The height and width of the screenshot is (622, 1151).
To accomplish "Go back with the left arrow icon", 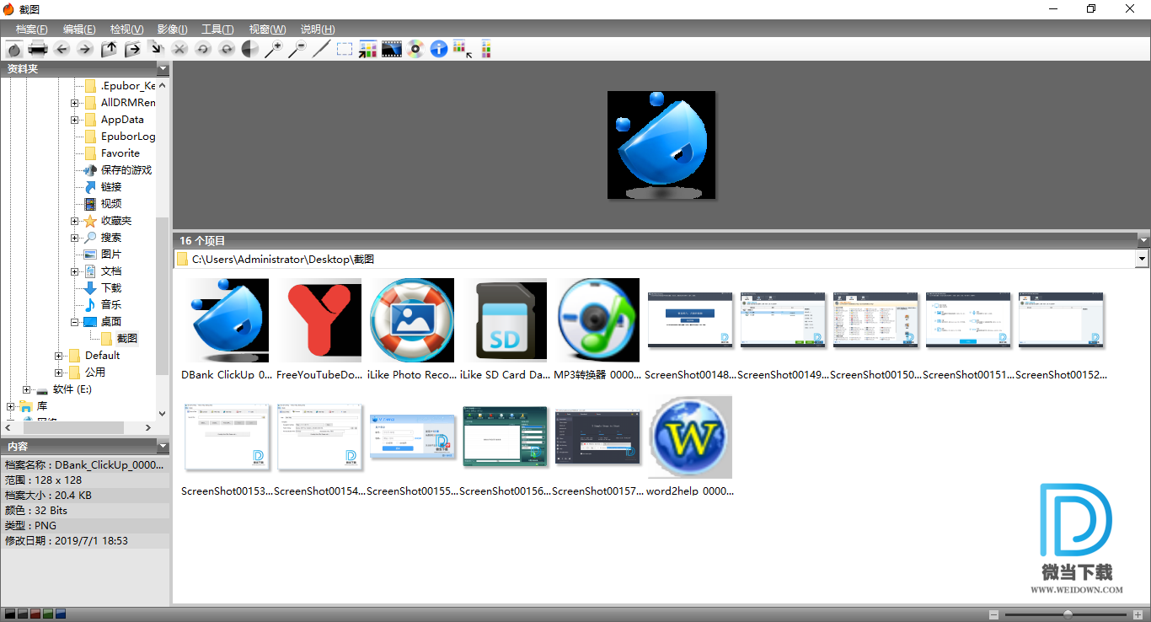I will tap(62, 49).
